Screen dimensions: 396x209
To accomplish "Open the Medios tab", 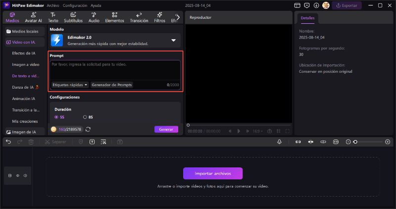I will 12,18.
